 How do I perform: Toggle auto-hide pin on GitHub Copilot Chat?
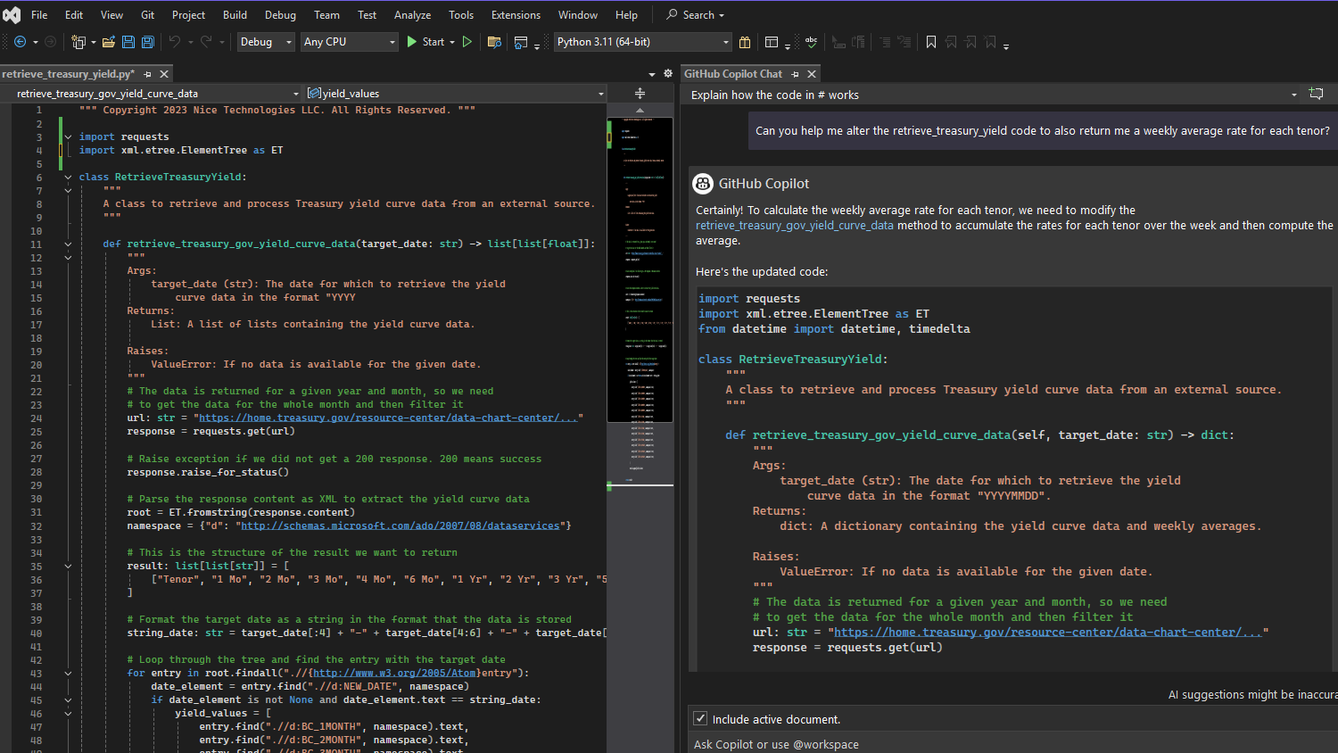point(795,74)
